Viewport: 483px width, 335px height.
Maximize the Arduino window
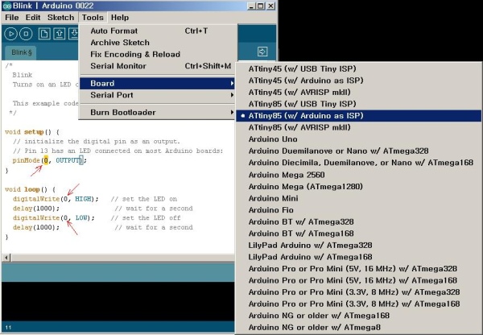coord(261,6)
